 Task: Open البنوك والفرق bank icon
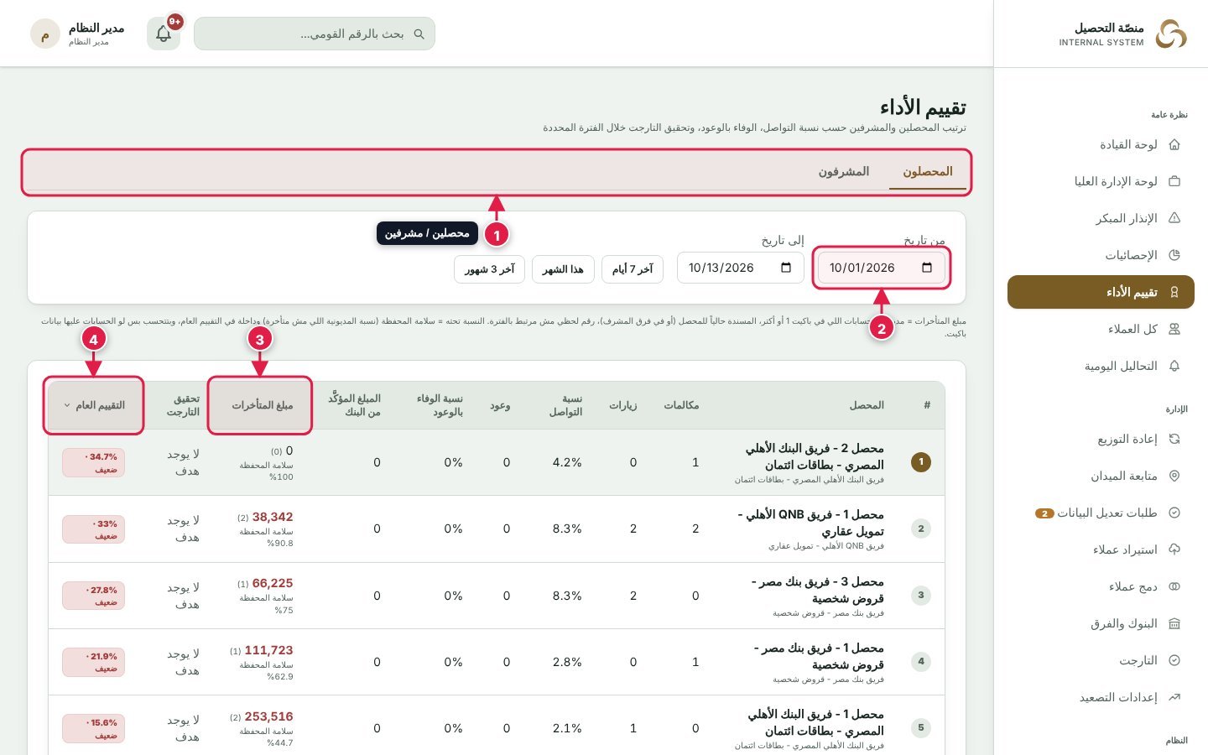pos(1174,623)
